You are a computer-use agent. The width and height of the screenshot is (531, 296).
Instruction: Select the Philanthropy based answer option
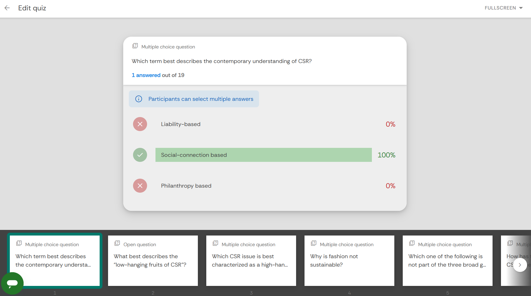(186, 186)
